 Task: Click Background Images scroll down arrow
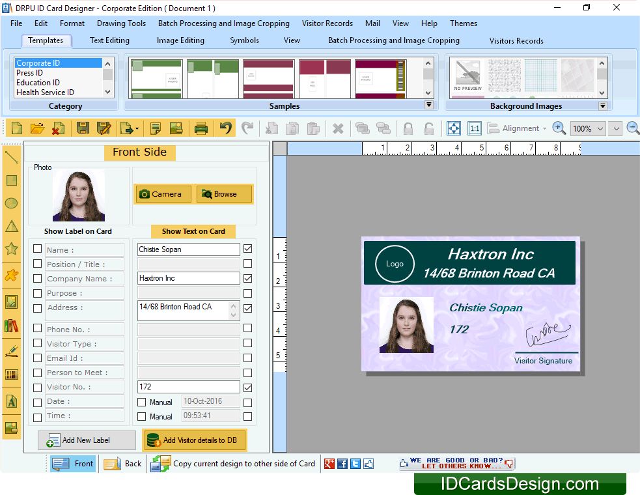602,92
